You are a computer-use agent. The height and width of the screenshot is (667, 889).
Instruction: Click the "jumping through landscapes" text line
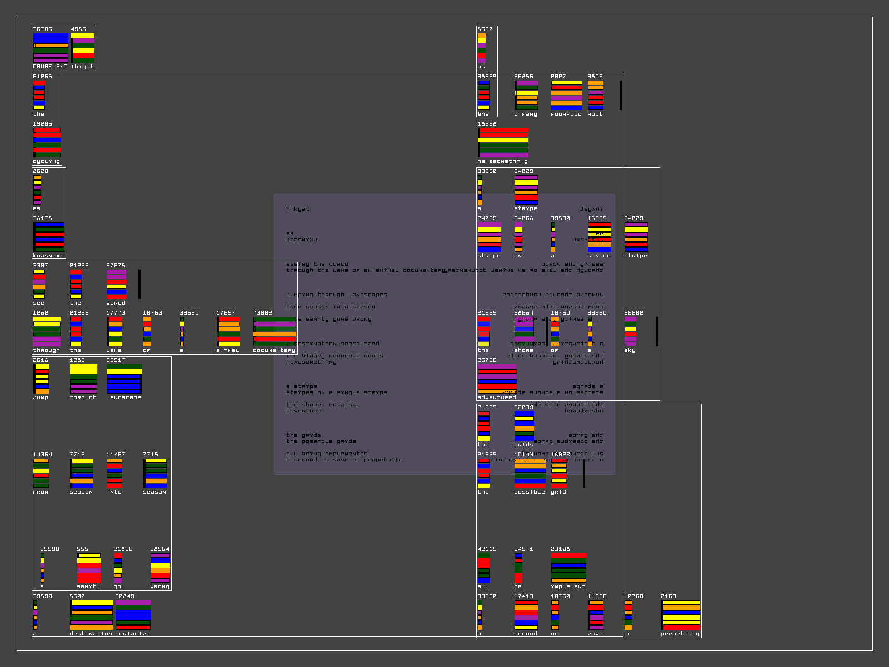337,295
